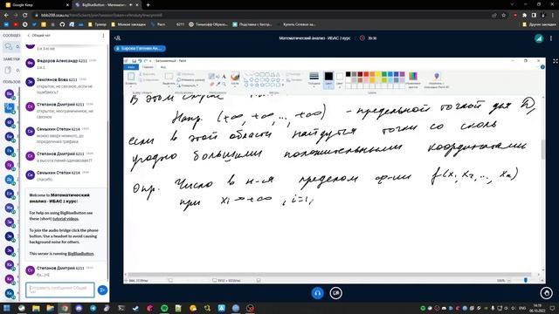Open the browser extensions puzzle icon
Screen dimensions: 559x314
click(524, 16)
